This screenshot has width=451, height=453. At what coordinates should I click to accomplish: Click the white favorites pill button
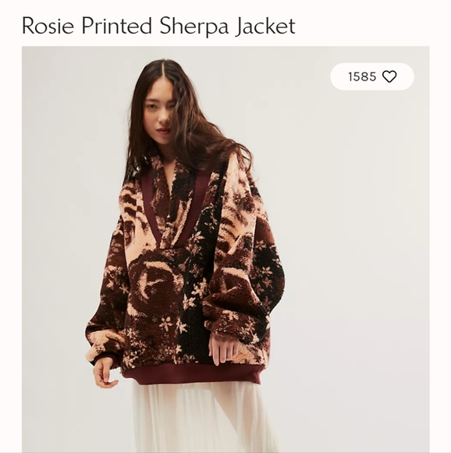(372, 77)
